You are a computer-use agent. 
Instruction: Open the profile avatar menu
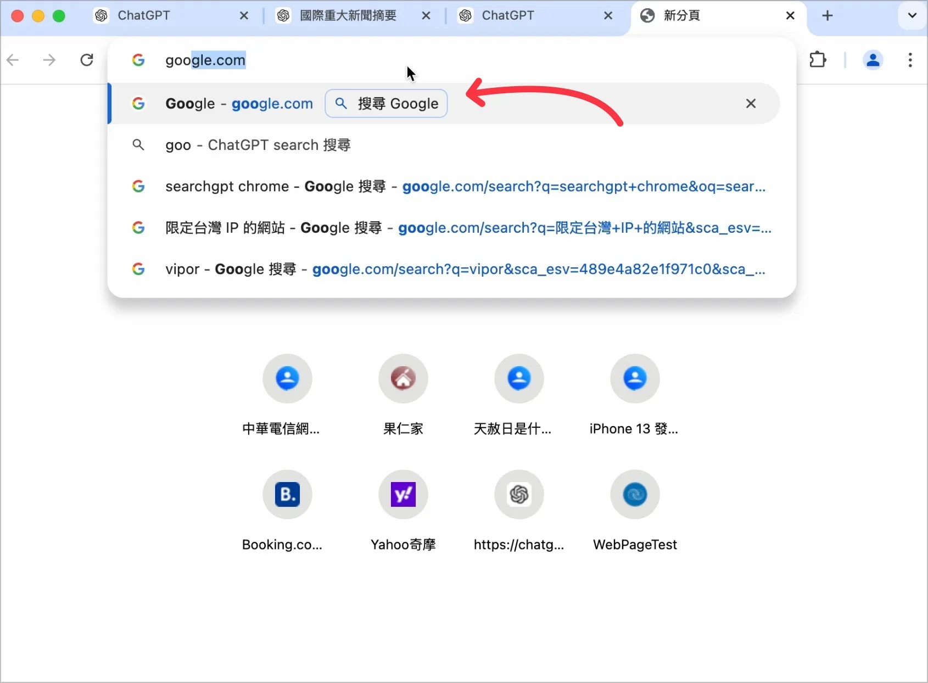point(873,60)
